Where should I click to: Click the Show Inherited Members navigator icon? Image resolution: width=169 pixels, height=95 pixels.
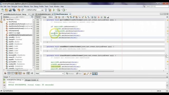pos(5,73)
